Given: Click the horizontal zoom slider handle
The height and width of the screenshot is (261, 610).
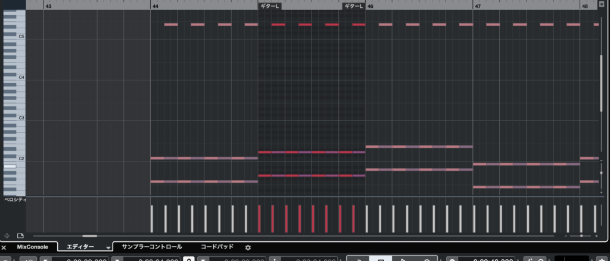Looking at the screenshot, I should tap(581, 236).
